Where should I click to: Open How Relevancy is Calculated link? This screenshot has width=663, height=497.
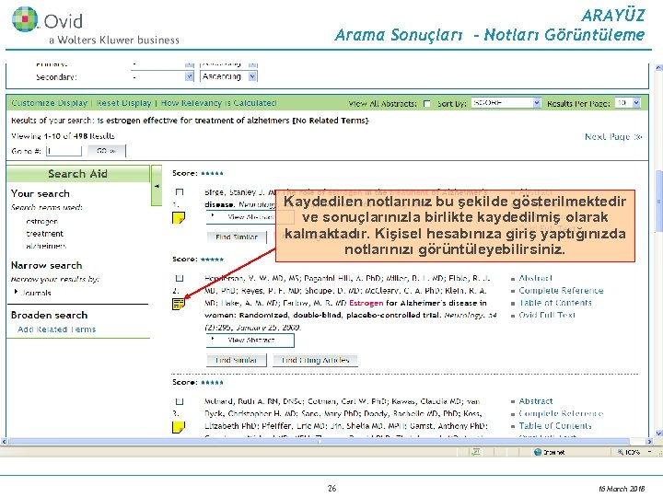tap(218, 103)
